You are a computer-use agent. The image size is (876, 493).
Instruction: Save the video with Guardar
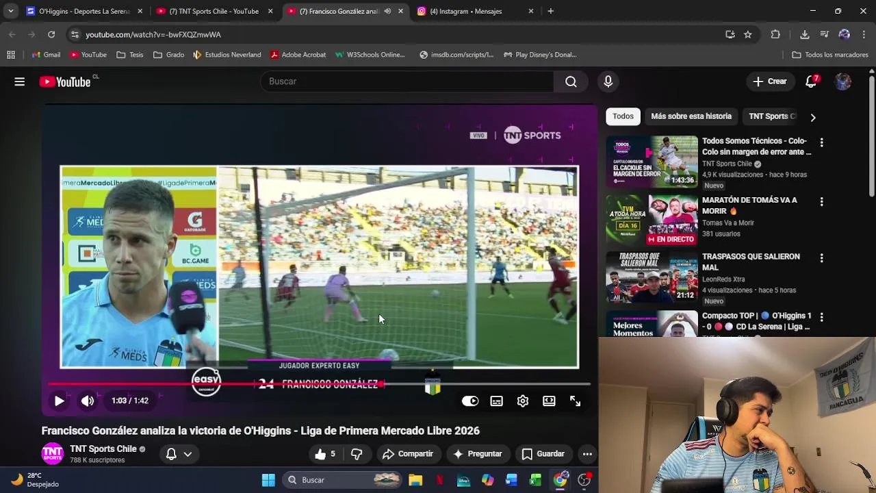click(x=543, y=454)
